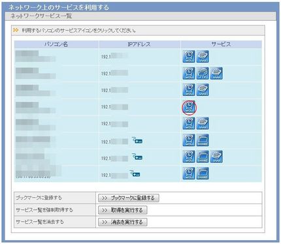Image resolution: width=281 pixels, height=244 pixels.
Task: Open SHARE folder icon in the last row
Action: (x=203, y=174)
